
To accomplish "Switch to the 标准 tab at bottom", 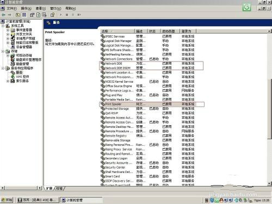I will (59, 189).
